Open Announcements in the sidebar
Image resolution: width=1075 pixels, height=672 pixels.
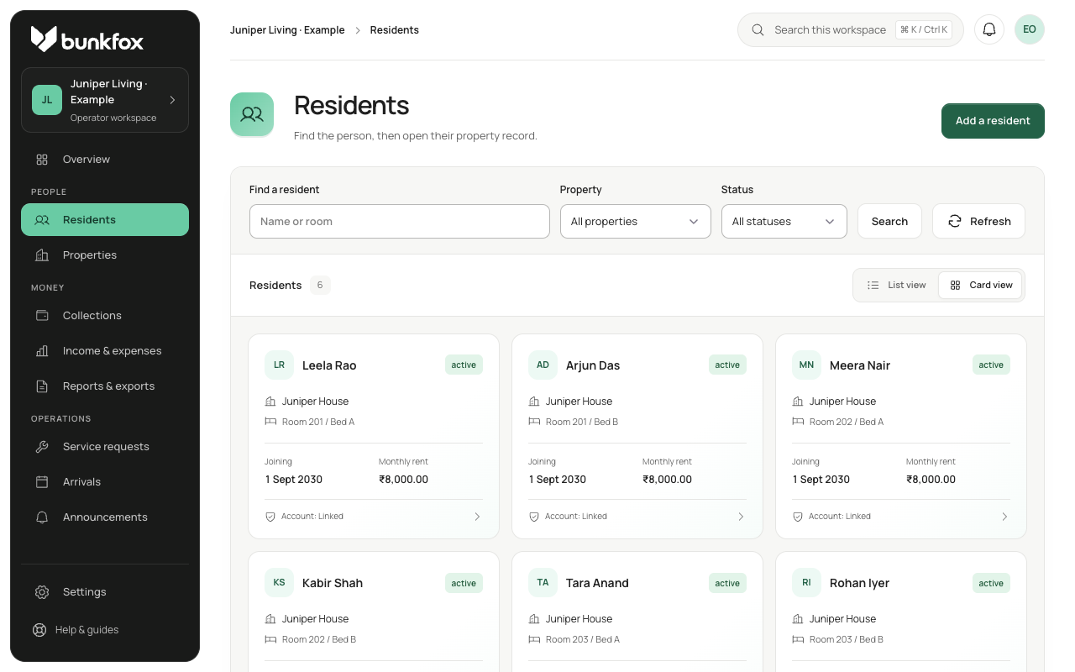(x=105, y=517)
